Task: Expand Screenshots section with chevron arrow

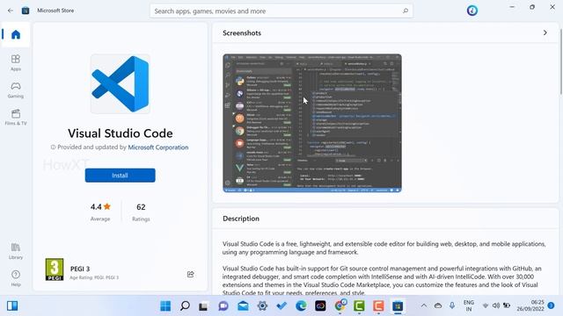Action: pyautogui.click(x=545, y=32)
